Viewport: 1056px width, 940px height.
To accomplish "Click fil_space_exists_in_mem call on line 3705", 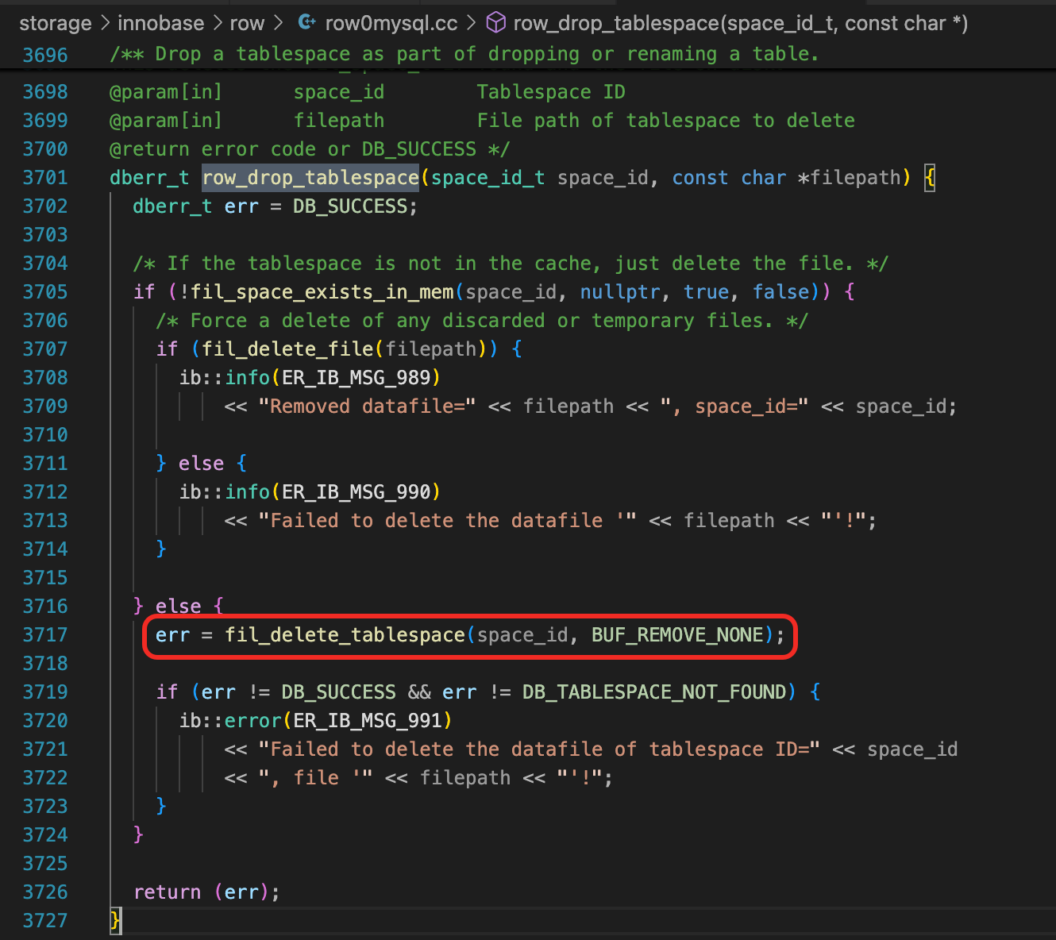I will tap(322, 292).
